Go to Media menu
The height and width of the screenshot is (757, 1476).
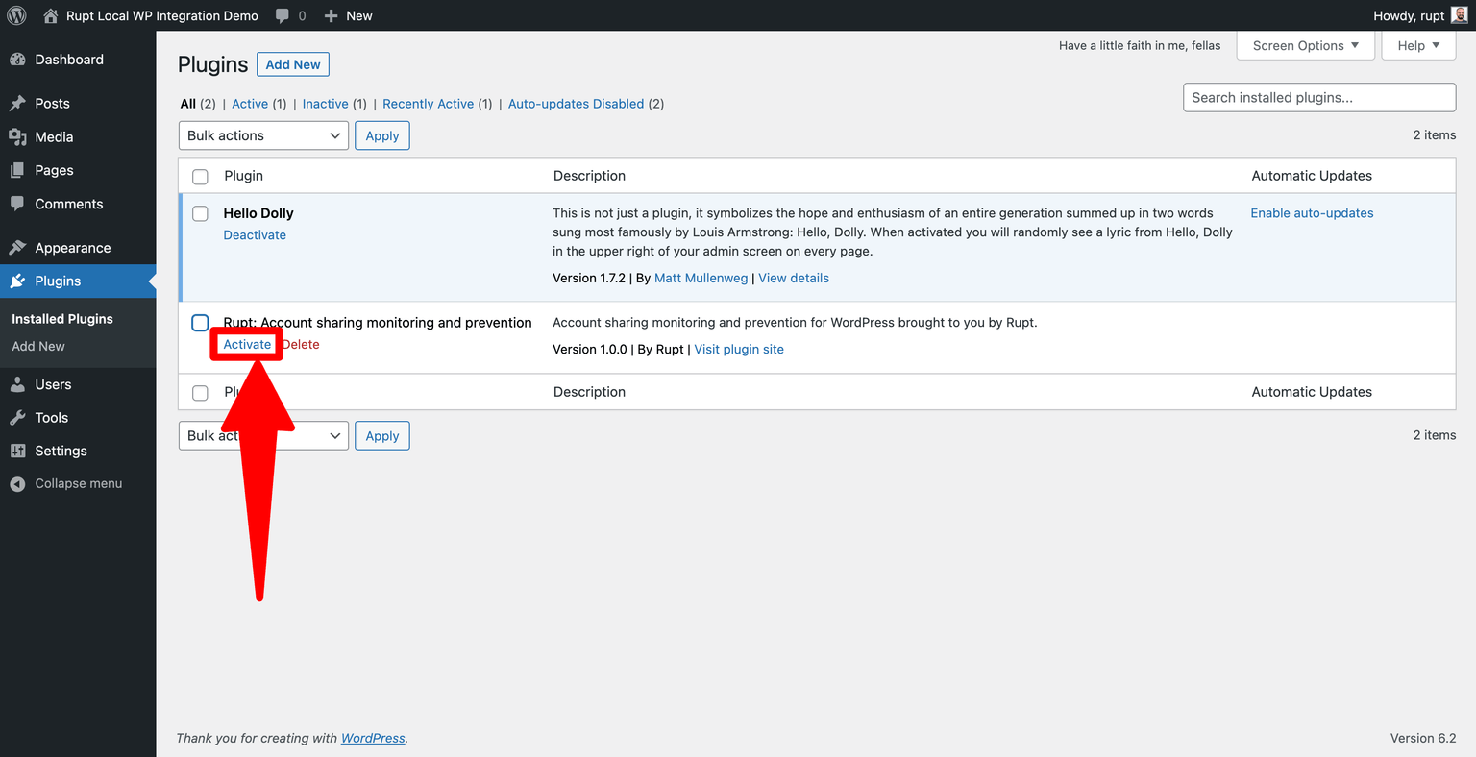78,137
